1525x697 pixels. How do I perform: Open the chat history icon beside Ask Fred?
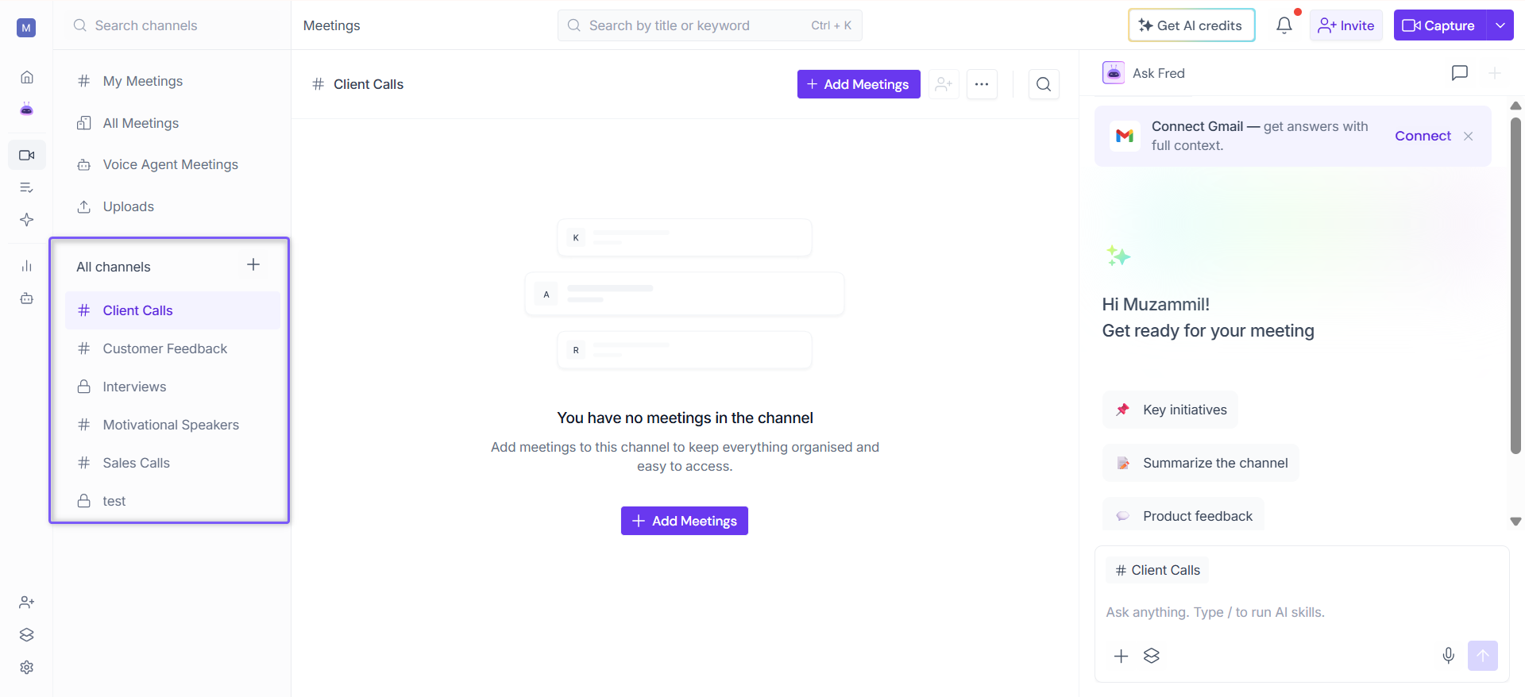[1459, 73]
